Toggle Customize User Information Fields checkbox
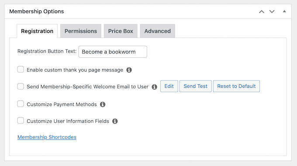Image resolution: width=297 pixels, height=166 pixels. coord(21,120)
